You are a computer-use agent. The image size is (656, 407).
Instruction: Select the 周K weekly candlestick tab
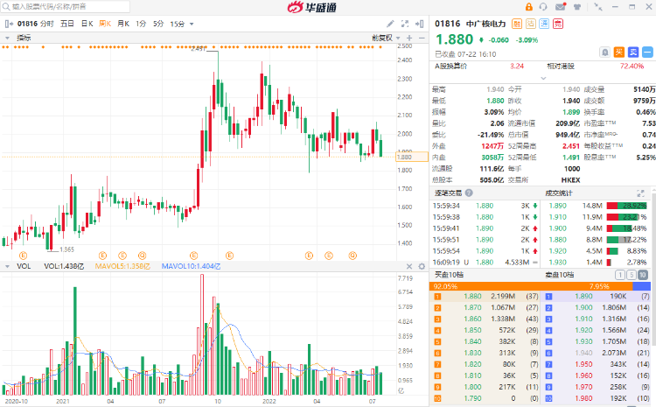[x=105, y=24]
